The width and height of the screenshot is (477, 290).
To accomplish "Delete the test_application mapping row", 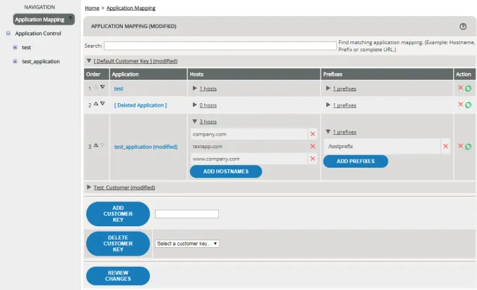I will tap(460, 146).
